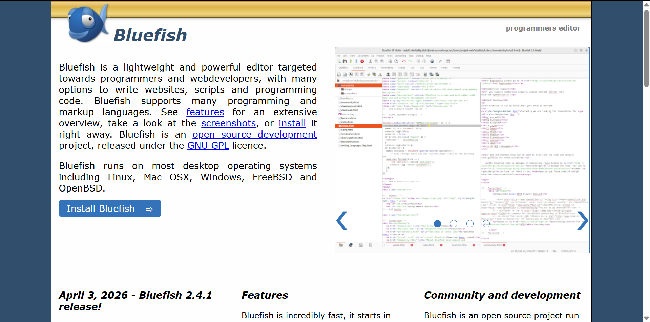This screenshot has width=650, height=322.
Task: Select the third carousel slide dot
Action: click(x=470, y=224)
